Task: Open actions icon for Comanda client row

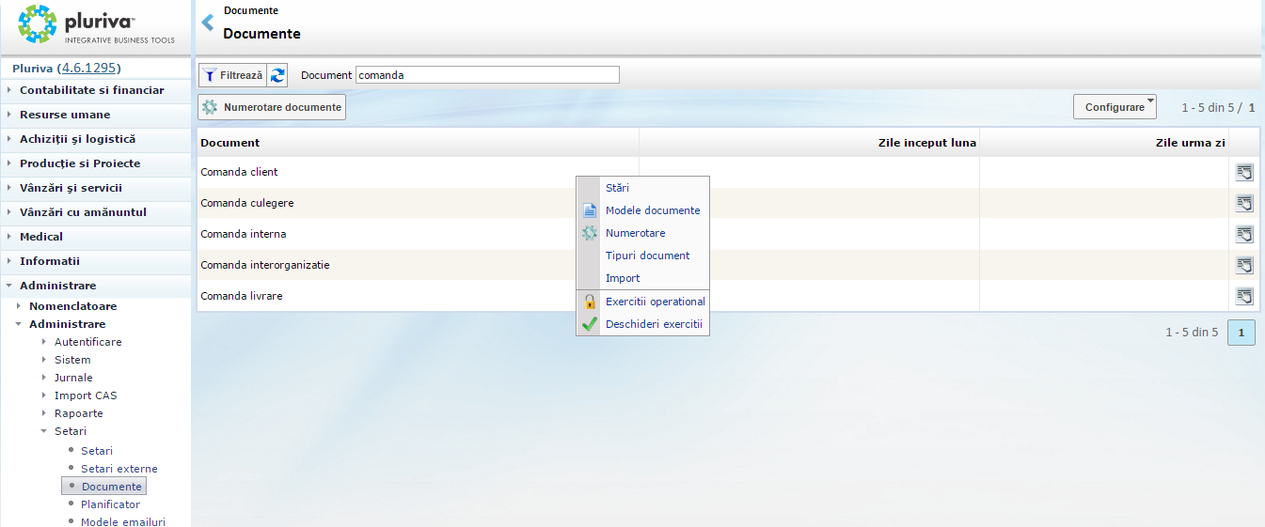Action: [x=1244, y=172]
